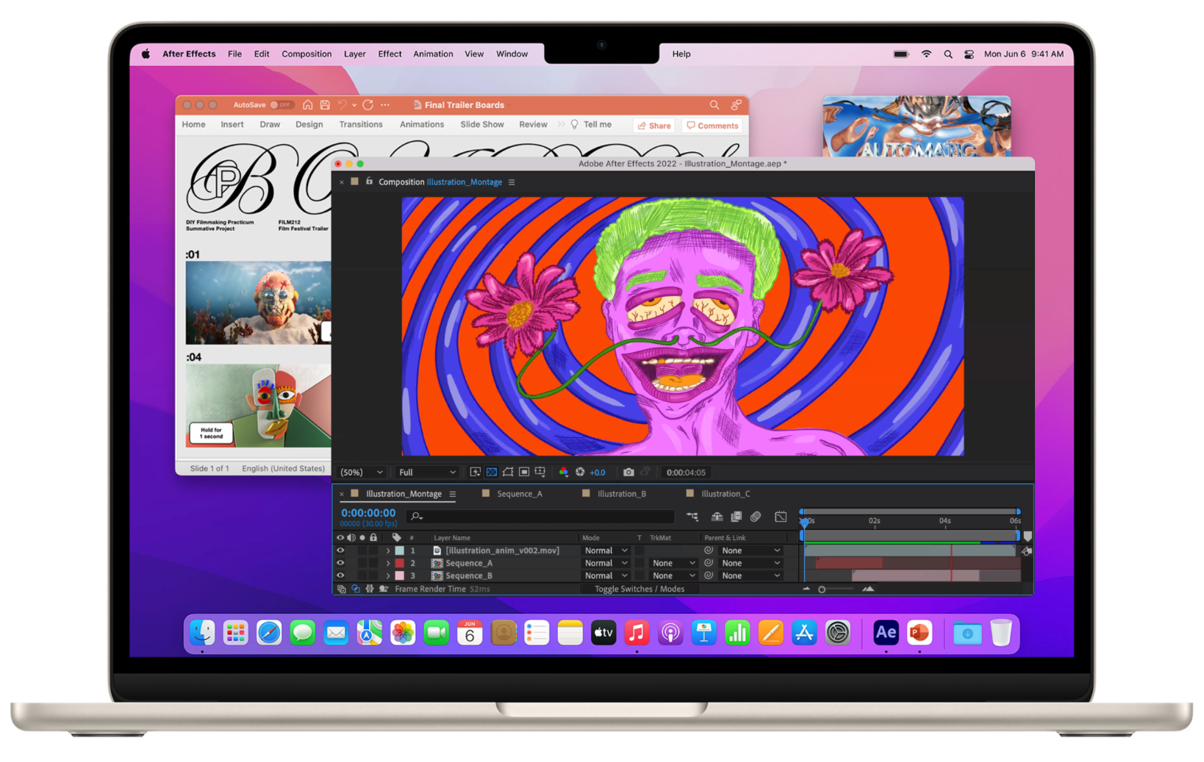Hide the Sequence_A layer with eye icon
Image resolution: width=1204 pixels, height=762 pixels.
tap(340, 563)
